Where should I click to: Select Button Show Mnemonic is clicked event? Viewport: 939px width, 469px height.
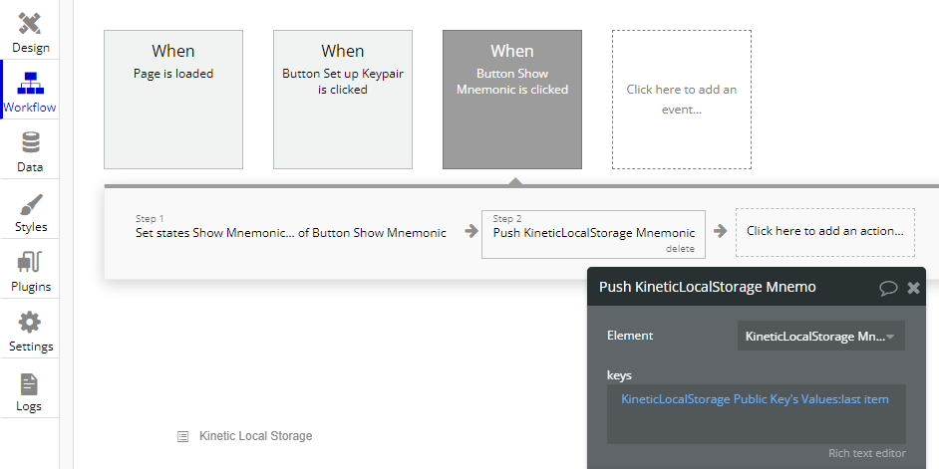point(512,100)
